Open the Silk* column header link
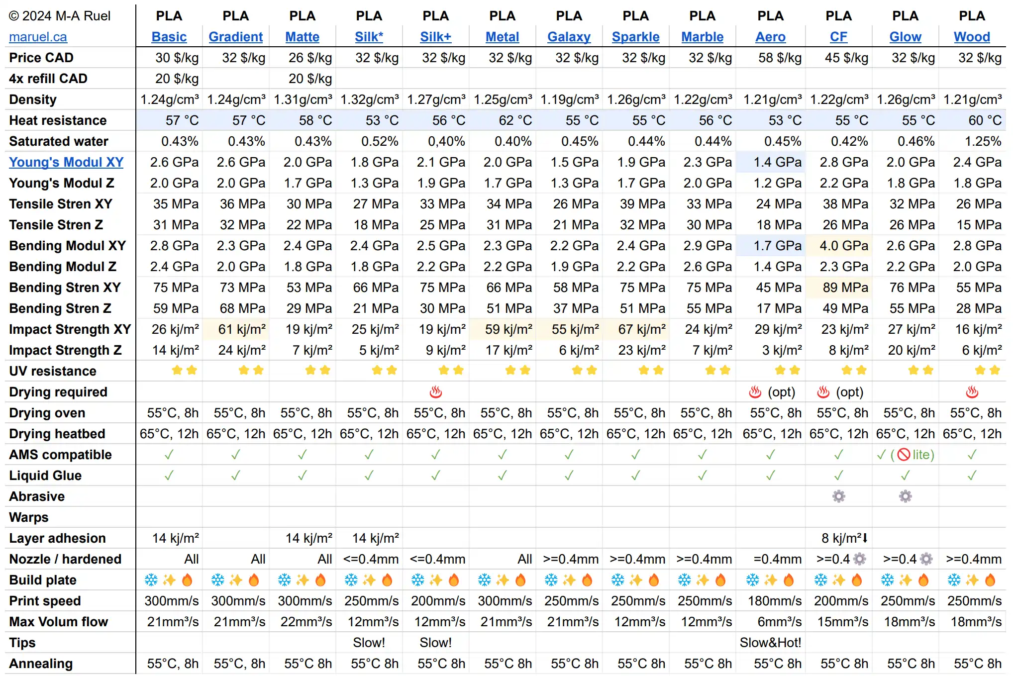This screenshot has width=1013, height=676. pos(369,37)
